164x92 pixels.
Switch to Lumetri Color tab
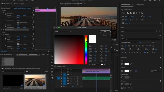pos(140,5)
